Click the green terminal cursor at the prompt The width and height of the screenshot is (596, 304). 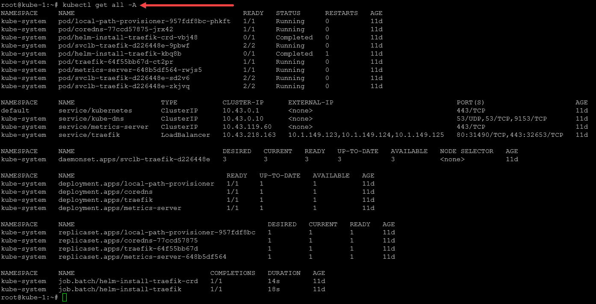tap(65, 297)
